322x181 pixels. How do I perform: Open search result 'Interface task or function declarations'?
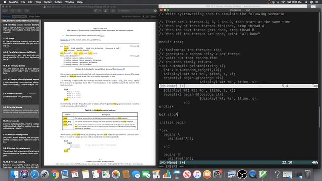point(20,28)
